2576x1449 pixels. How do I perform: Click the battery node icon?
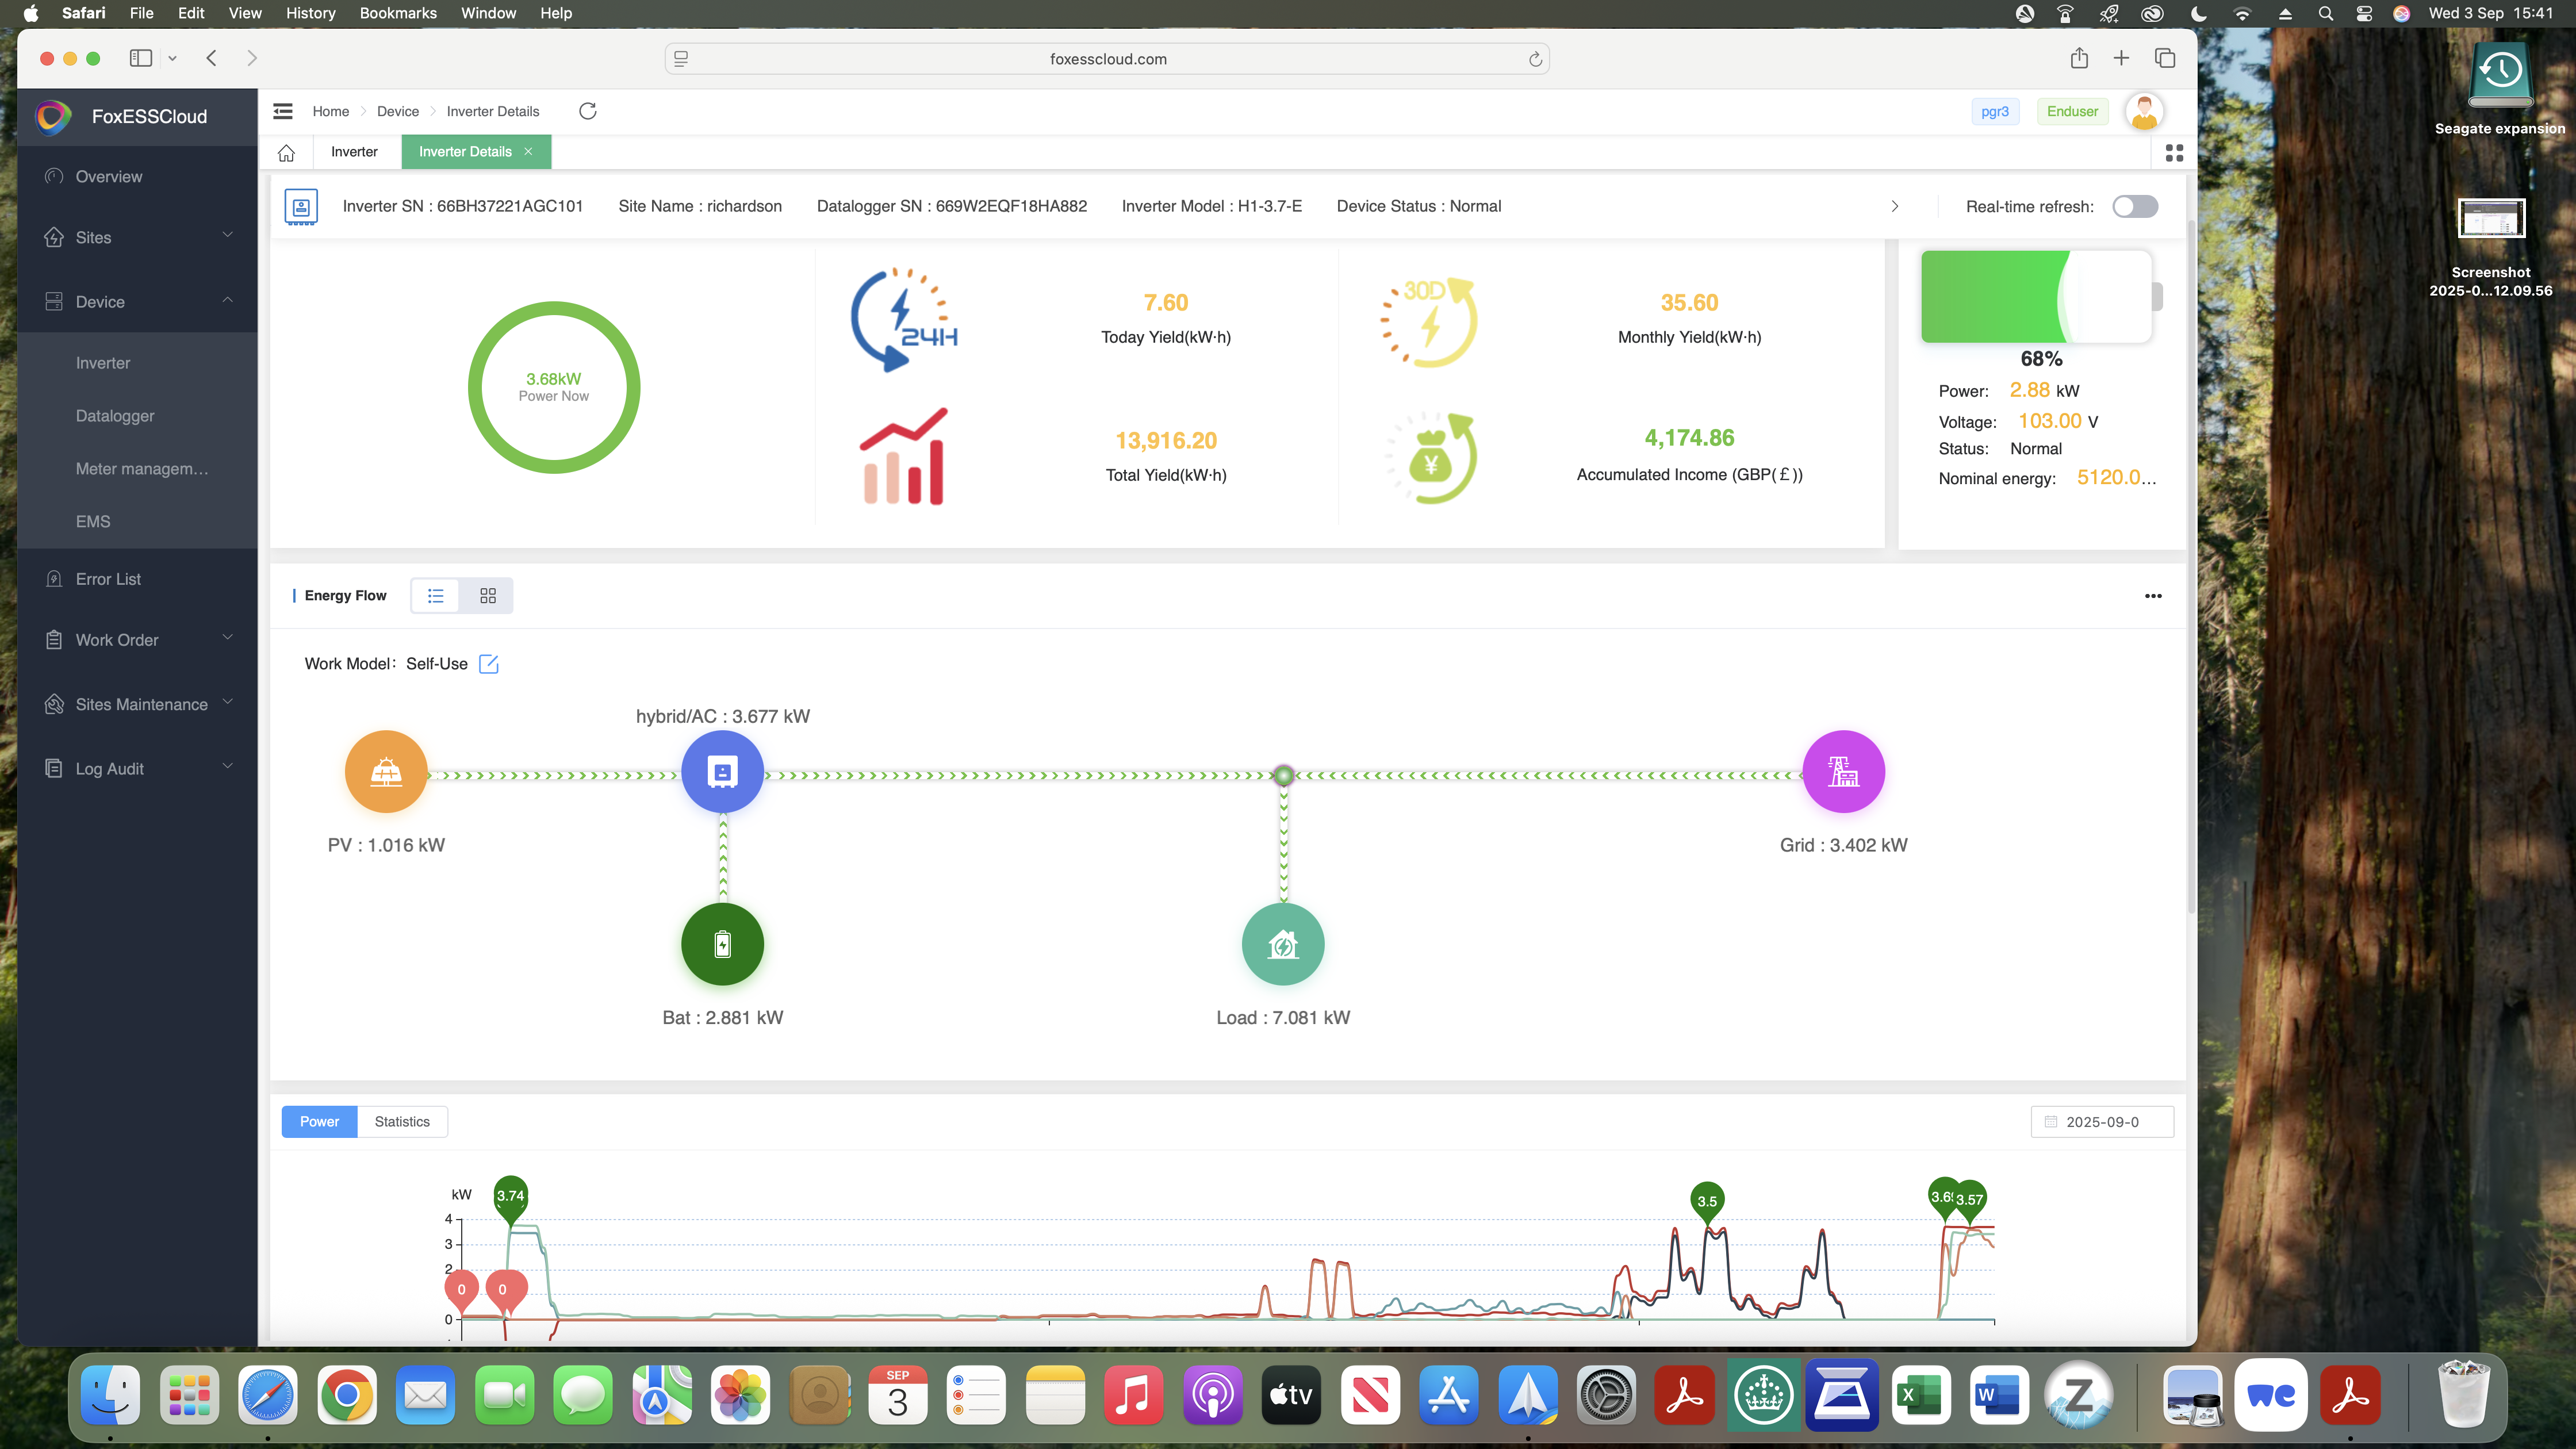pyautogui.click(x=722, y=944)
